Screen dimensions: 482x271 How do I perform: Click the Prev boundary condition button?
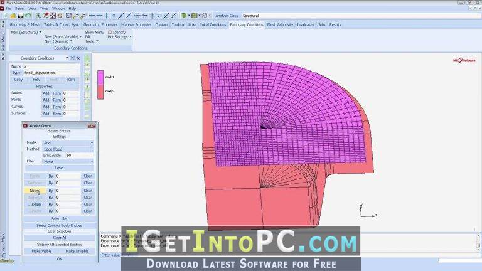tap(36, 79)
